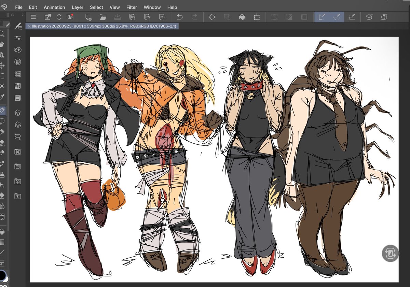Export the illustration as PSD
Image resolution: width=410 pixels, height=287 pixels.
click(162, 17)
